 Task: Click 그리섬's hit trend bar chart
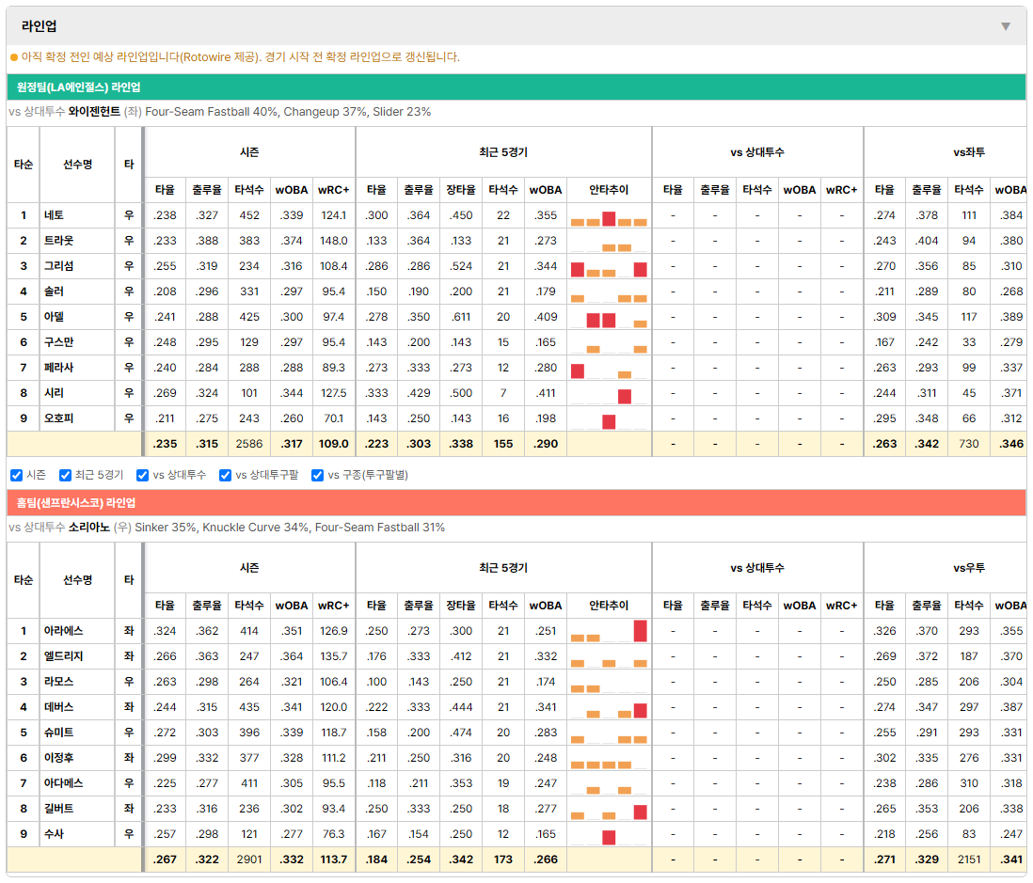(609, 266)
